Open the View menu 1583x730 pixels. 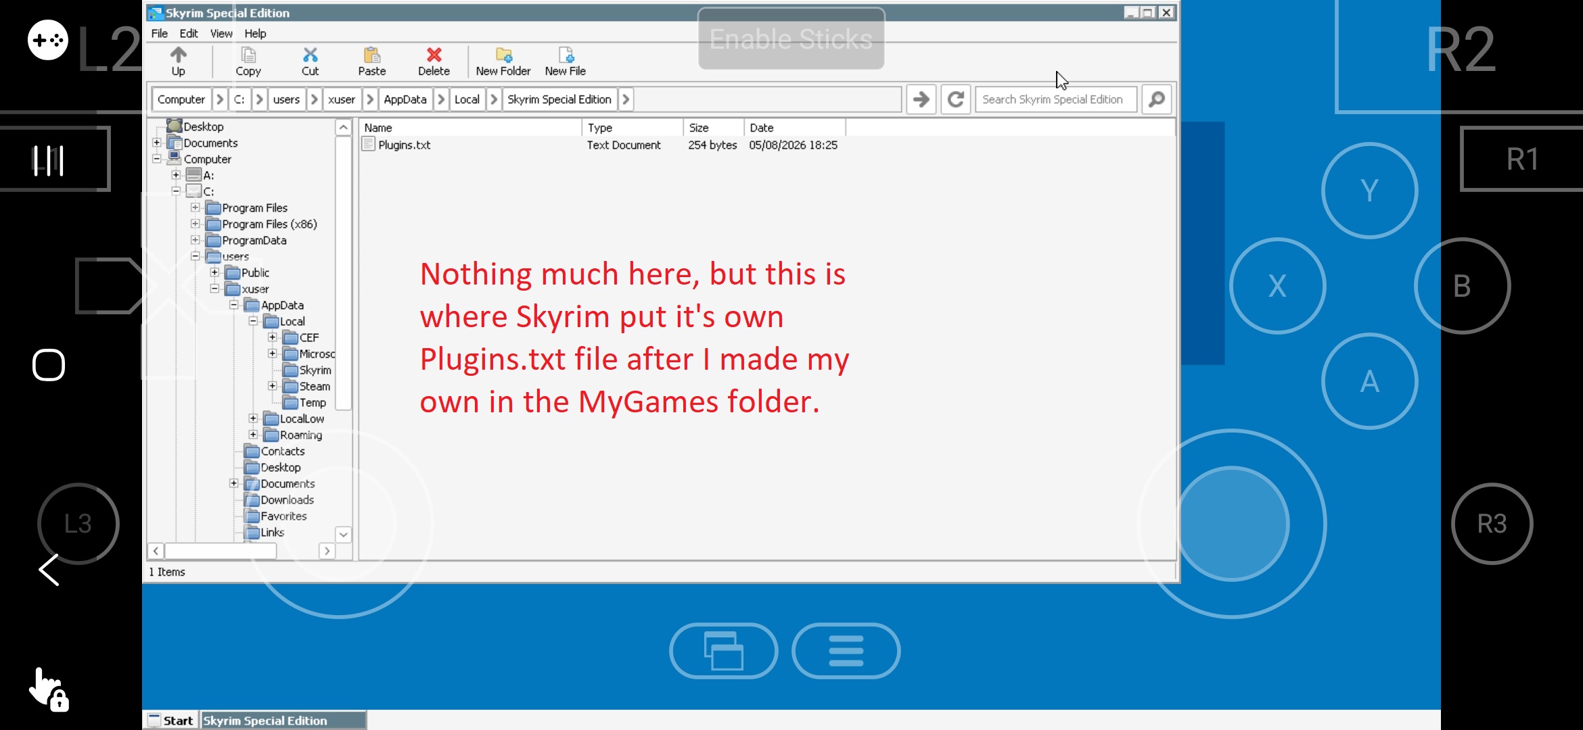tap(221, 33)
